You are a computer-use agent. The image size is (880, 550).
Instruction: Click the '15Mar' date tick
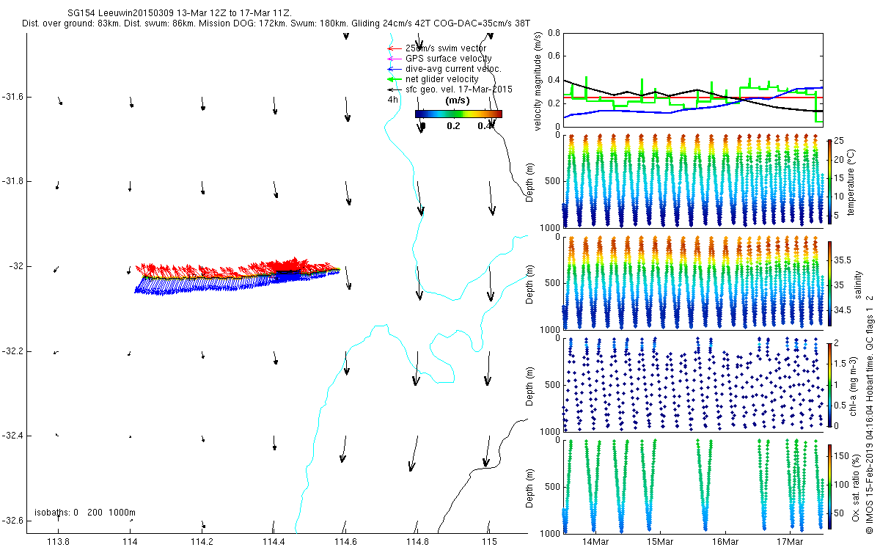coord(660,542)
